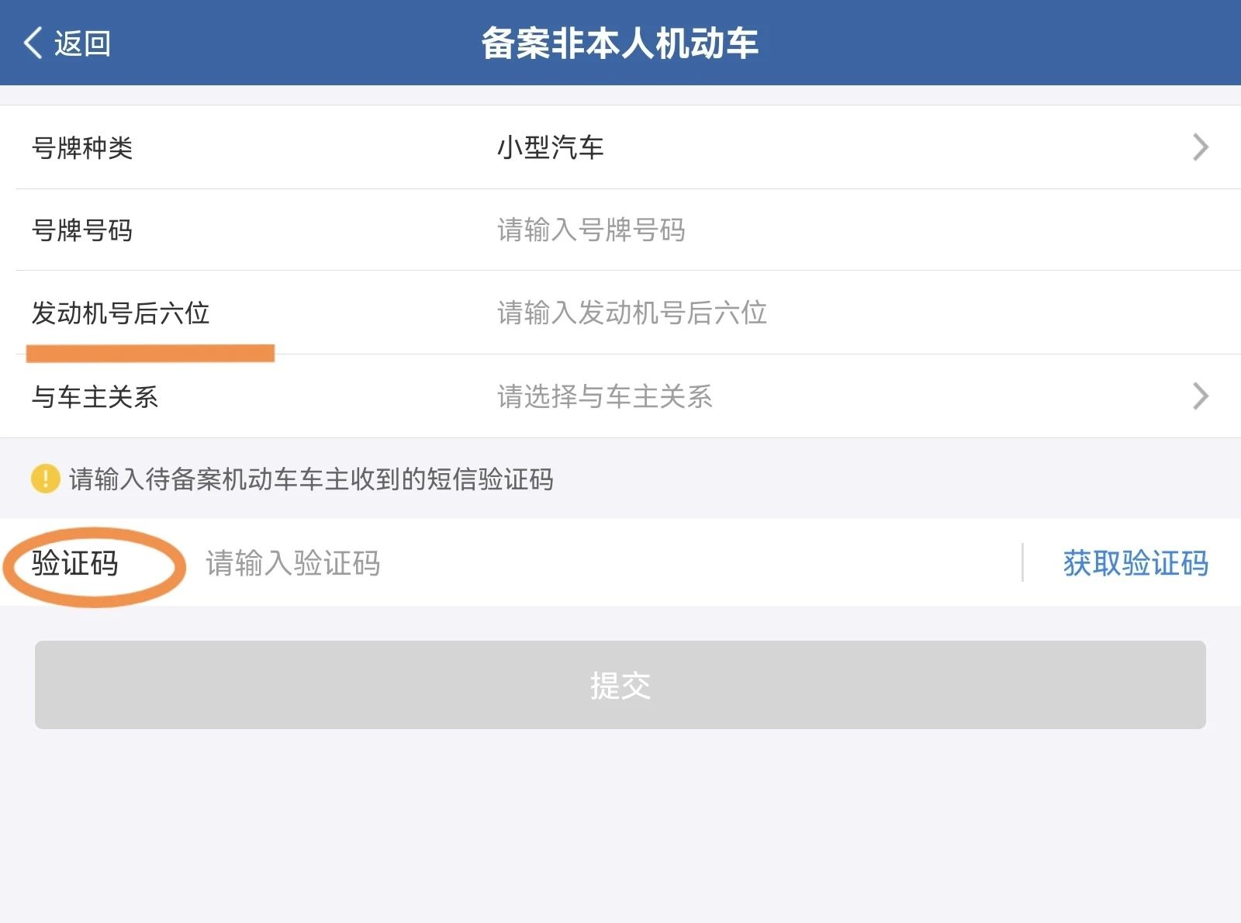Tap the chevron on 号牌种类 row
Image resolution: width=1241 pixels, height=923 pixels.
click(x=1200, y=147)
